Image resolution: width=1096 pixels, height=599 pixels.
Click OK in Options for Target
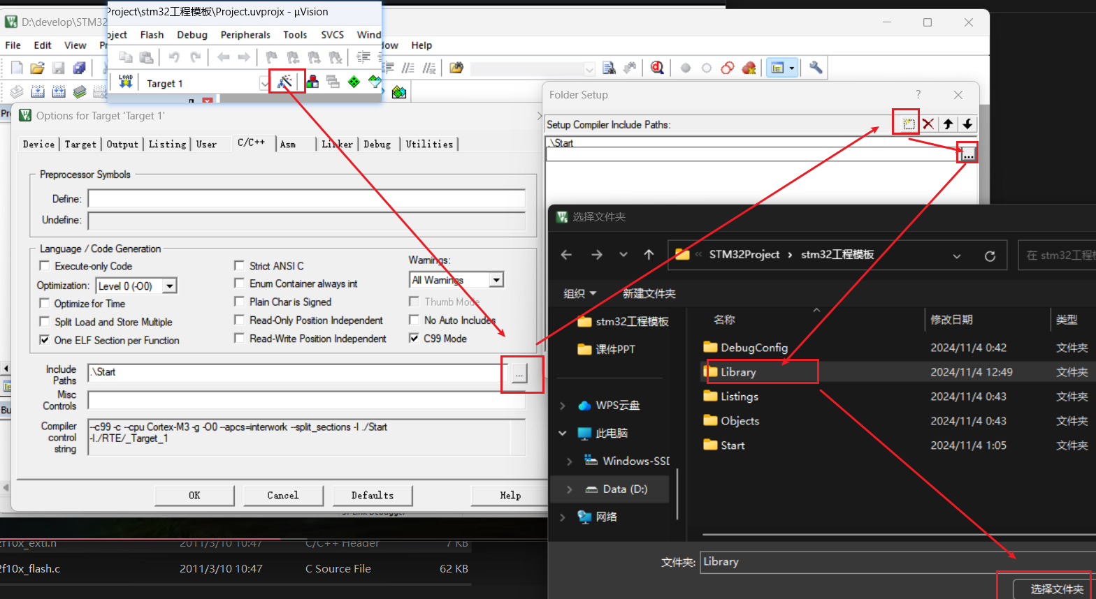pyautogui.click(x=194, y=495)
